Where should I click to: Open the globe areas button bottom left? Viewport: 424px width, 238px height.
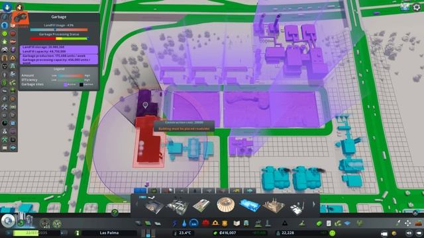click(8, 221)
